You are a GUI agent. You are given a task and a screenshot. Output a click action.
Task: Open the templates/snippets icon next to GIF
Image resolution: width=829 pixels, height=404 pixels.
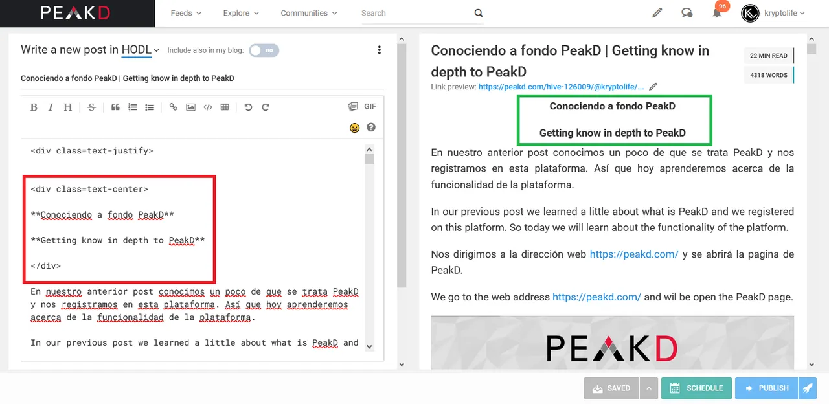pos(353,107)
